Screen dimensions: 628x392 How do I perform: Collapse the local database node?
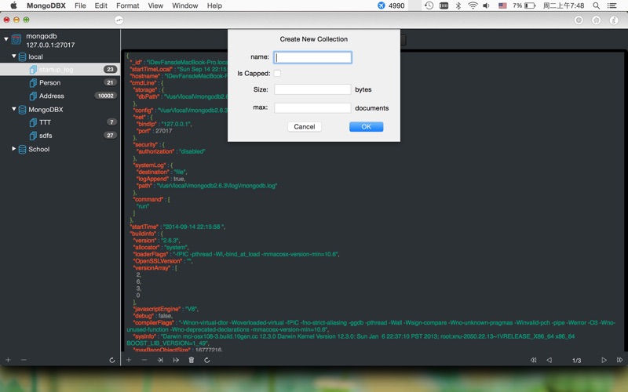tap(14, 56)
